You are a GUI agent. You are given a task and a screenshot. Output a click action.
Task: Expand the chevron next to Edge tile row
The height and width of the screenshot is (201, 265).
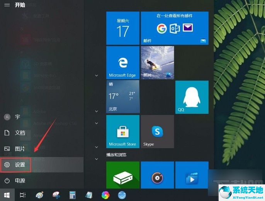(x=97, y=76)
